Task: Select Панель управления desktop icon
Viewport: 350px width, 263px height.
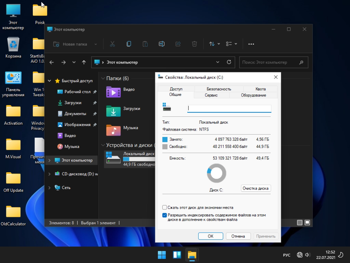Action: 13,84
